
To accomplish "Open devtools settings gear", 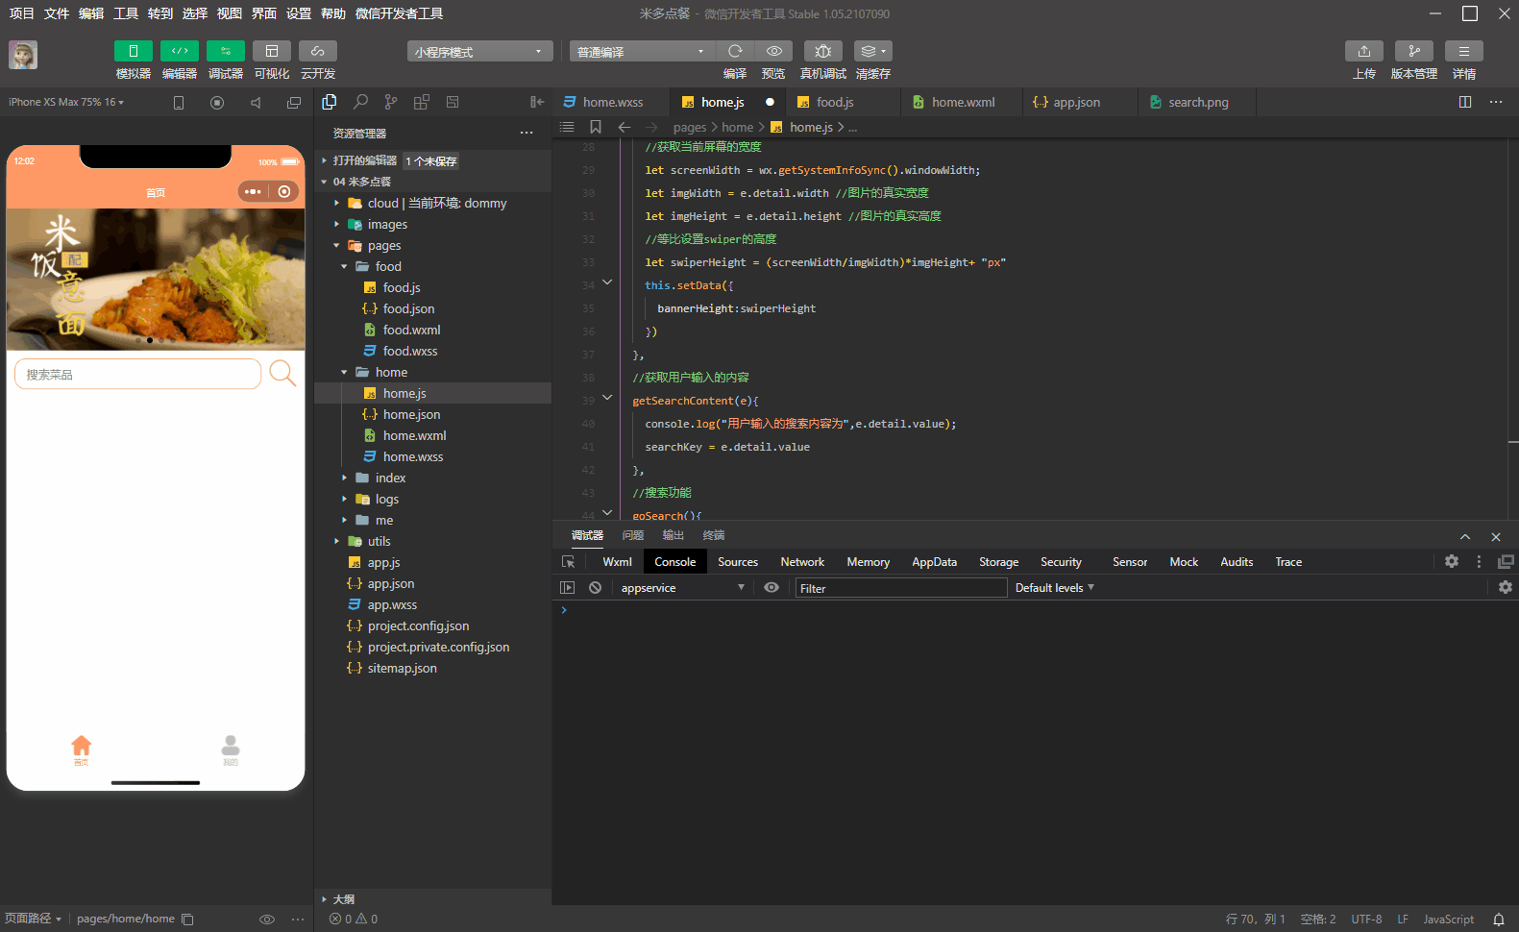I will point(1452,562).
